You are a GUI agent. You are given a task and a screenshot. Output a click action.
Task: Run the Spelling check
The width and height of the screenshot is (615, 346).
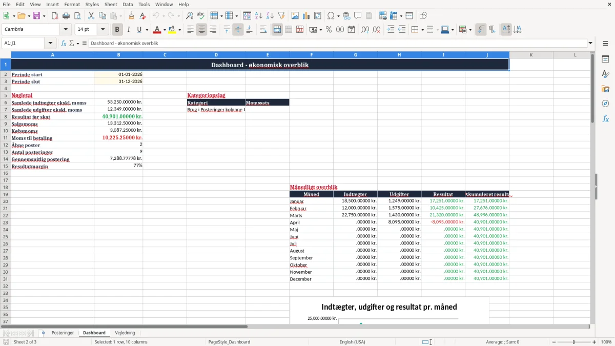coord(201,16)
